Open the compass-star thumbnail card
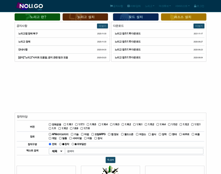The height and width of the screenshot is (174, 221). click(110, 170)
